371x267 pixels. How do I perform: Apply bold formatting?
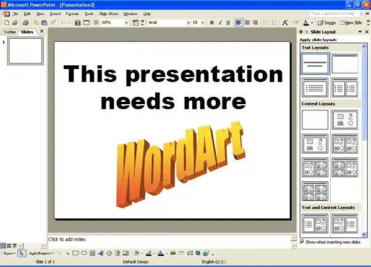click(x=211, y=23)
